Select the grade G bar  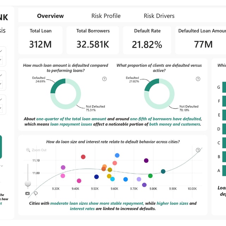[x=224, y=87]
